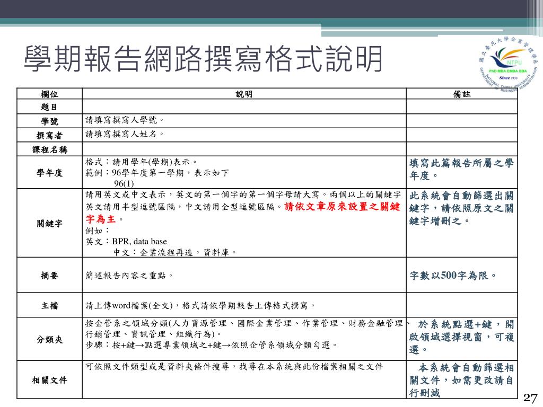This screenshot has height=407, width=543.
Task: Click the 備註 column header
Action: coord(462,94)
